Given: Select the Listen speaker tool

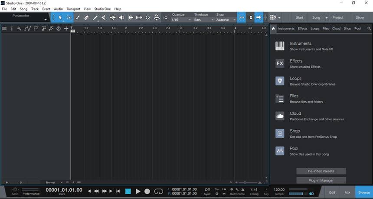Looking at the screenshot, I should click(121, 17).
